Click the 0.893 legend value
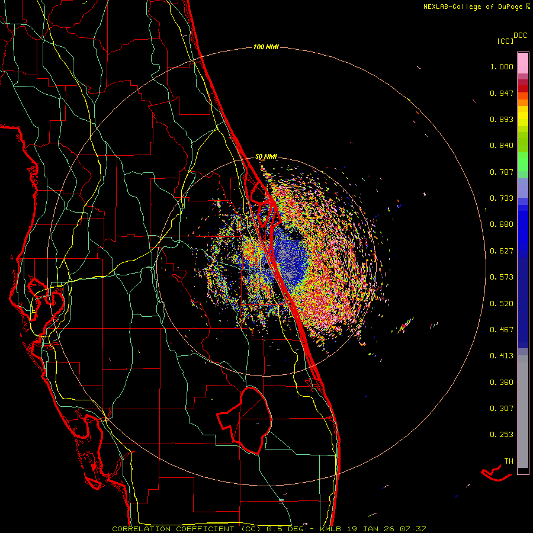The width and height of the screenshot is (533, 533). point(502,119)
